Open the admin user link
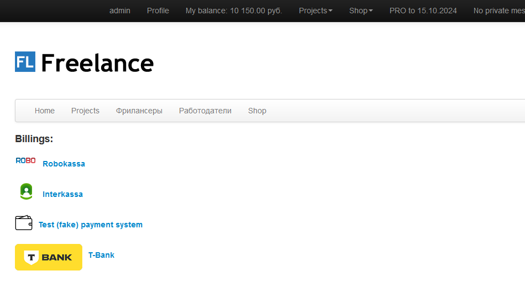The width and height of the screenshot is (525, 281). 120,11
